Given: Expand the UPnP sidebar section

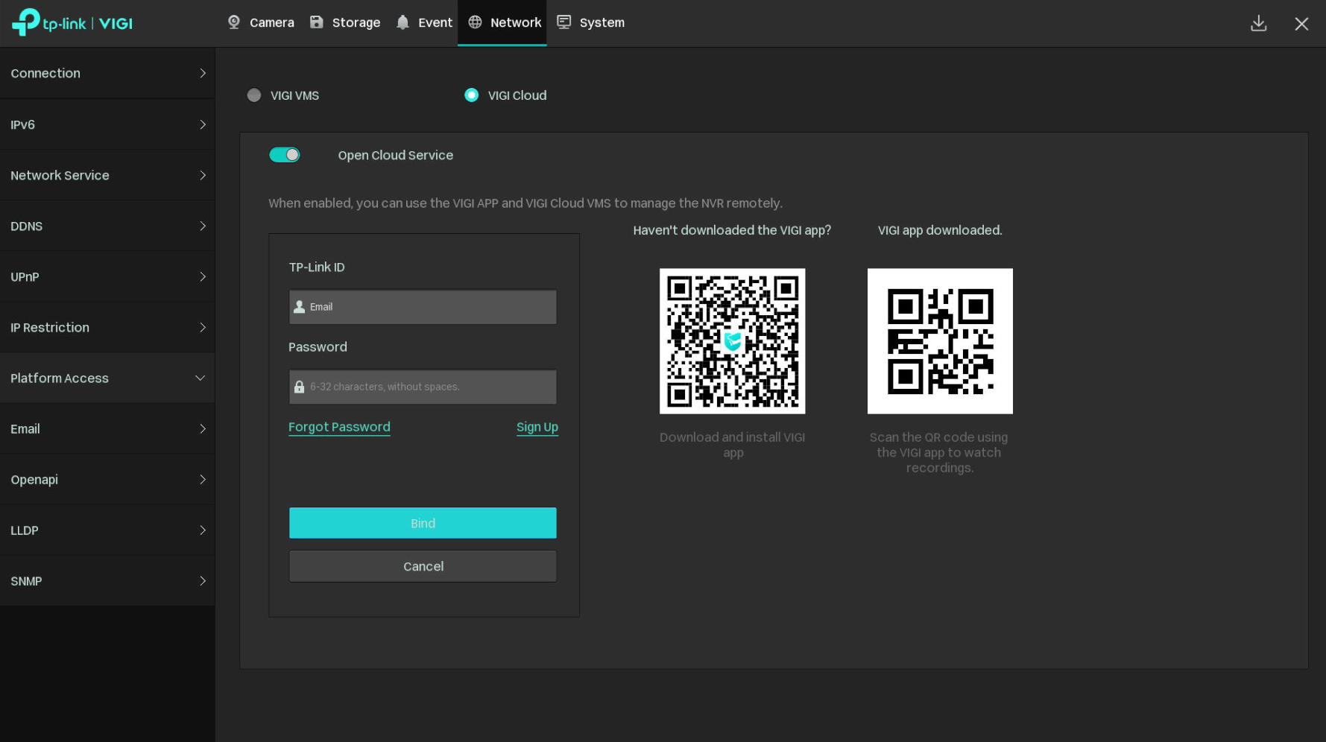Looking at the screenshot, I should coord(107,276).
